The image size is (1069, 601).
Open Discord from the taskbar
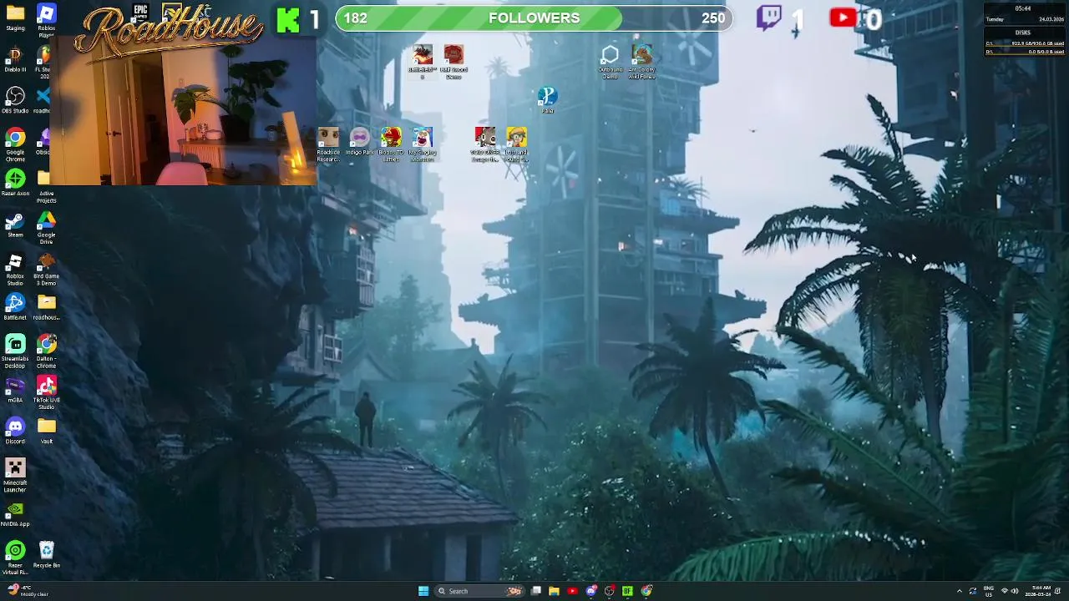tap(591, 591)
